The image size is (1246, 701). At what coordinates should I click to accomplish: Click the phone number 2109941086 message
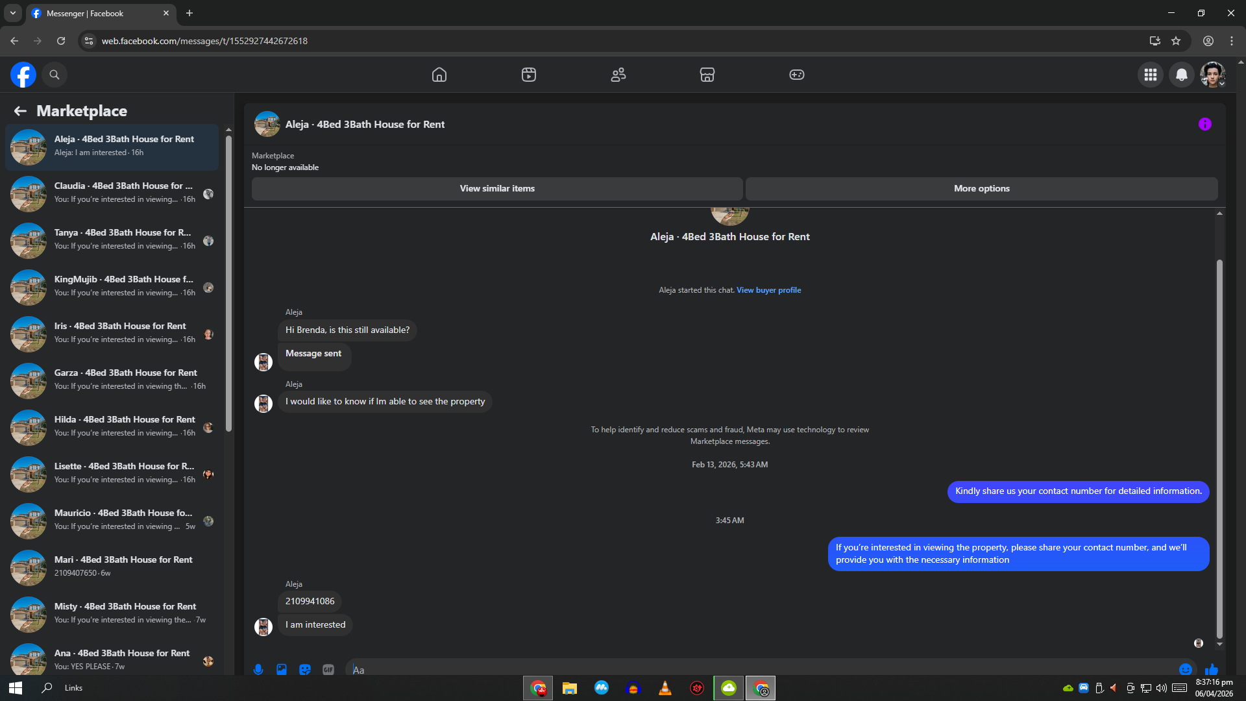point(310,602)
